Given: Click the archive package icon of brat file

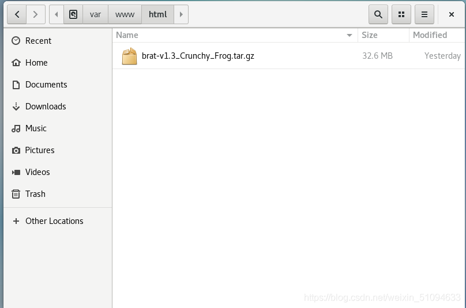Looking at the screenshot, I should [129, 56].
